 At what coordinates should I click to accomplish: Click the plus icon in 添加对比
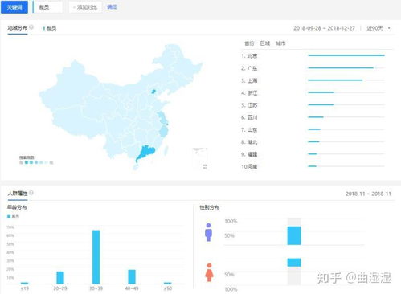[74, 7]
